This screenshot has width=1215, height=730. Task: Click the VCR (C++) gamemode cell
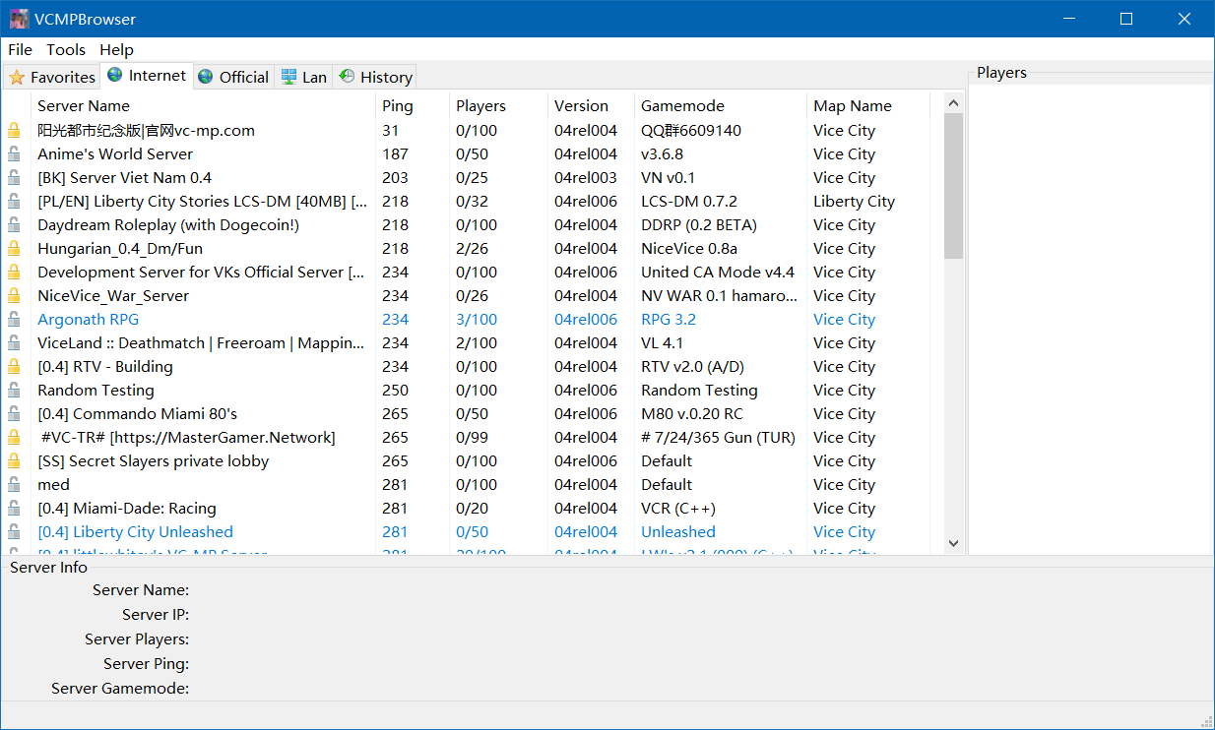[678, 508]
